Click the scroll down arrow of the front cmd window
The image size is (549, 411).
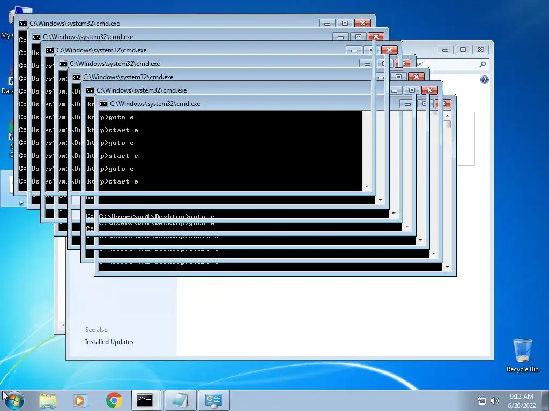447,267
